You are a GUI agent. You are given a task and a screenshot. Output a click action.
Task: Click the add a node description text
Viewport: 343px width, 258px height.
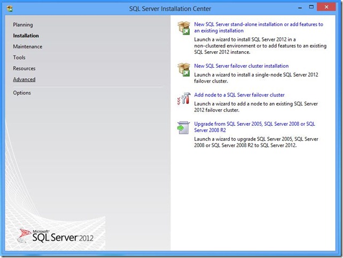(x=256, y=107)
